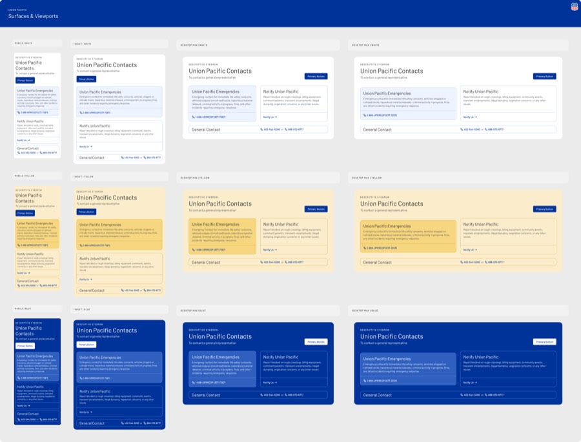Screen dimensions: 581x442
Task: Click the Primary Button in Desktop Max Yellow frame
Action: 545,209
